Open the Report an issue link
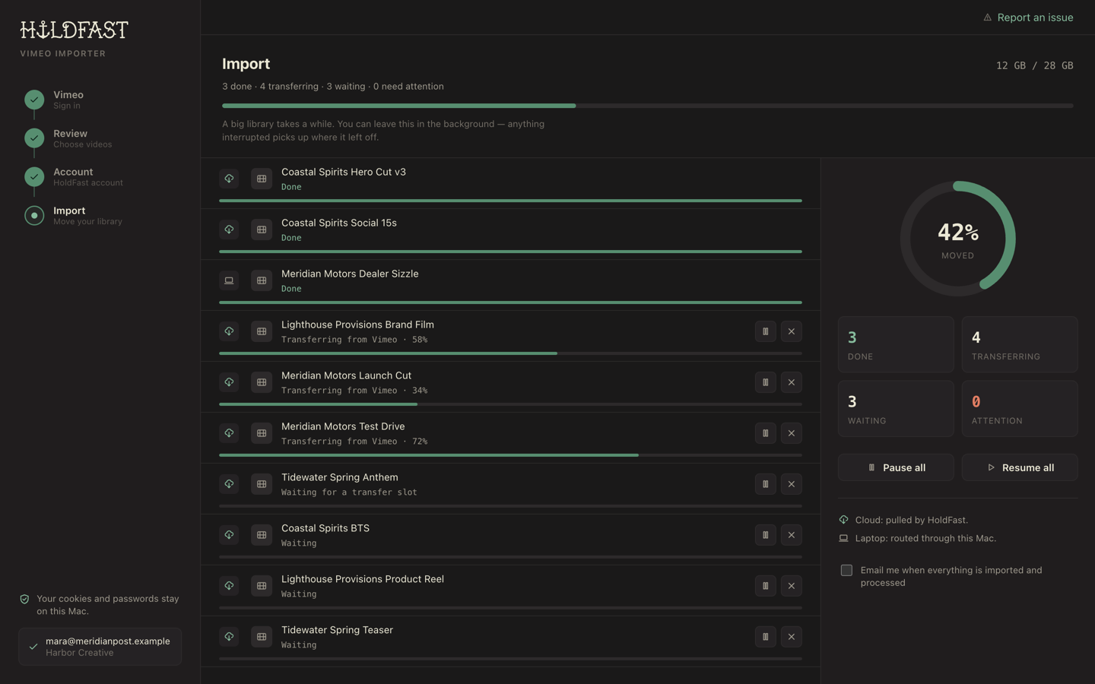 point(1028,17)
